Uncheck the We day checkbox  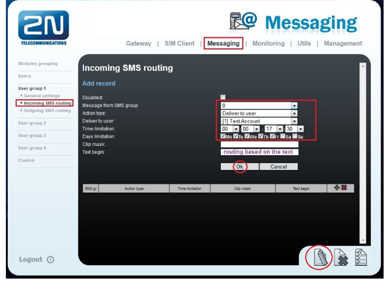pyautogui.click(x=247, y=136)
